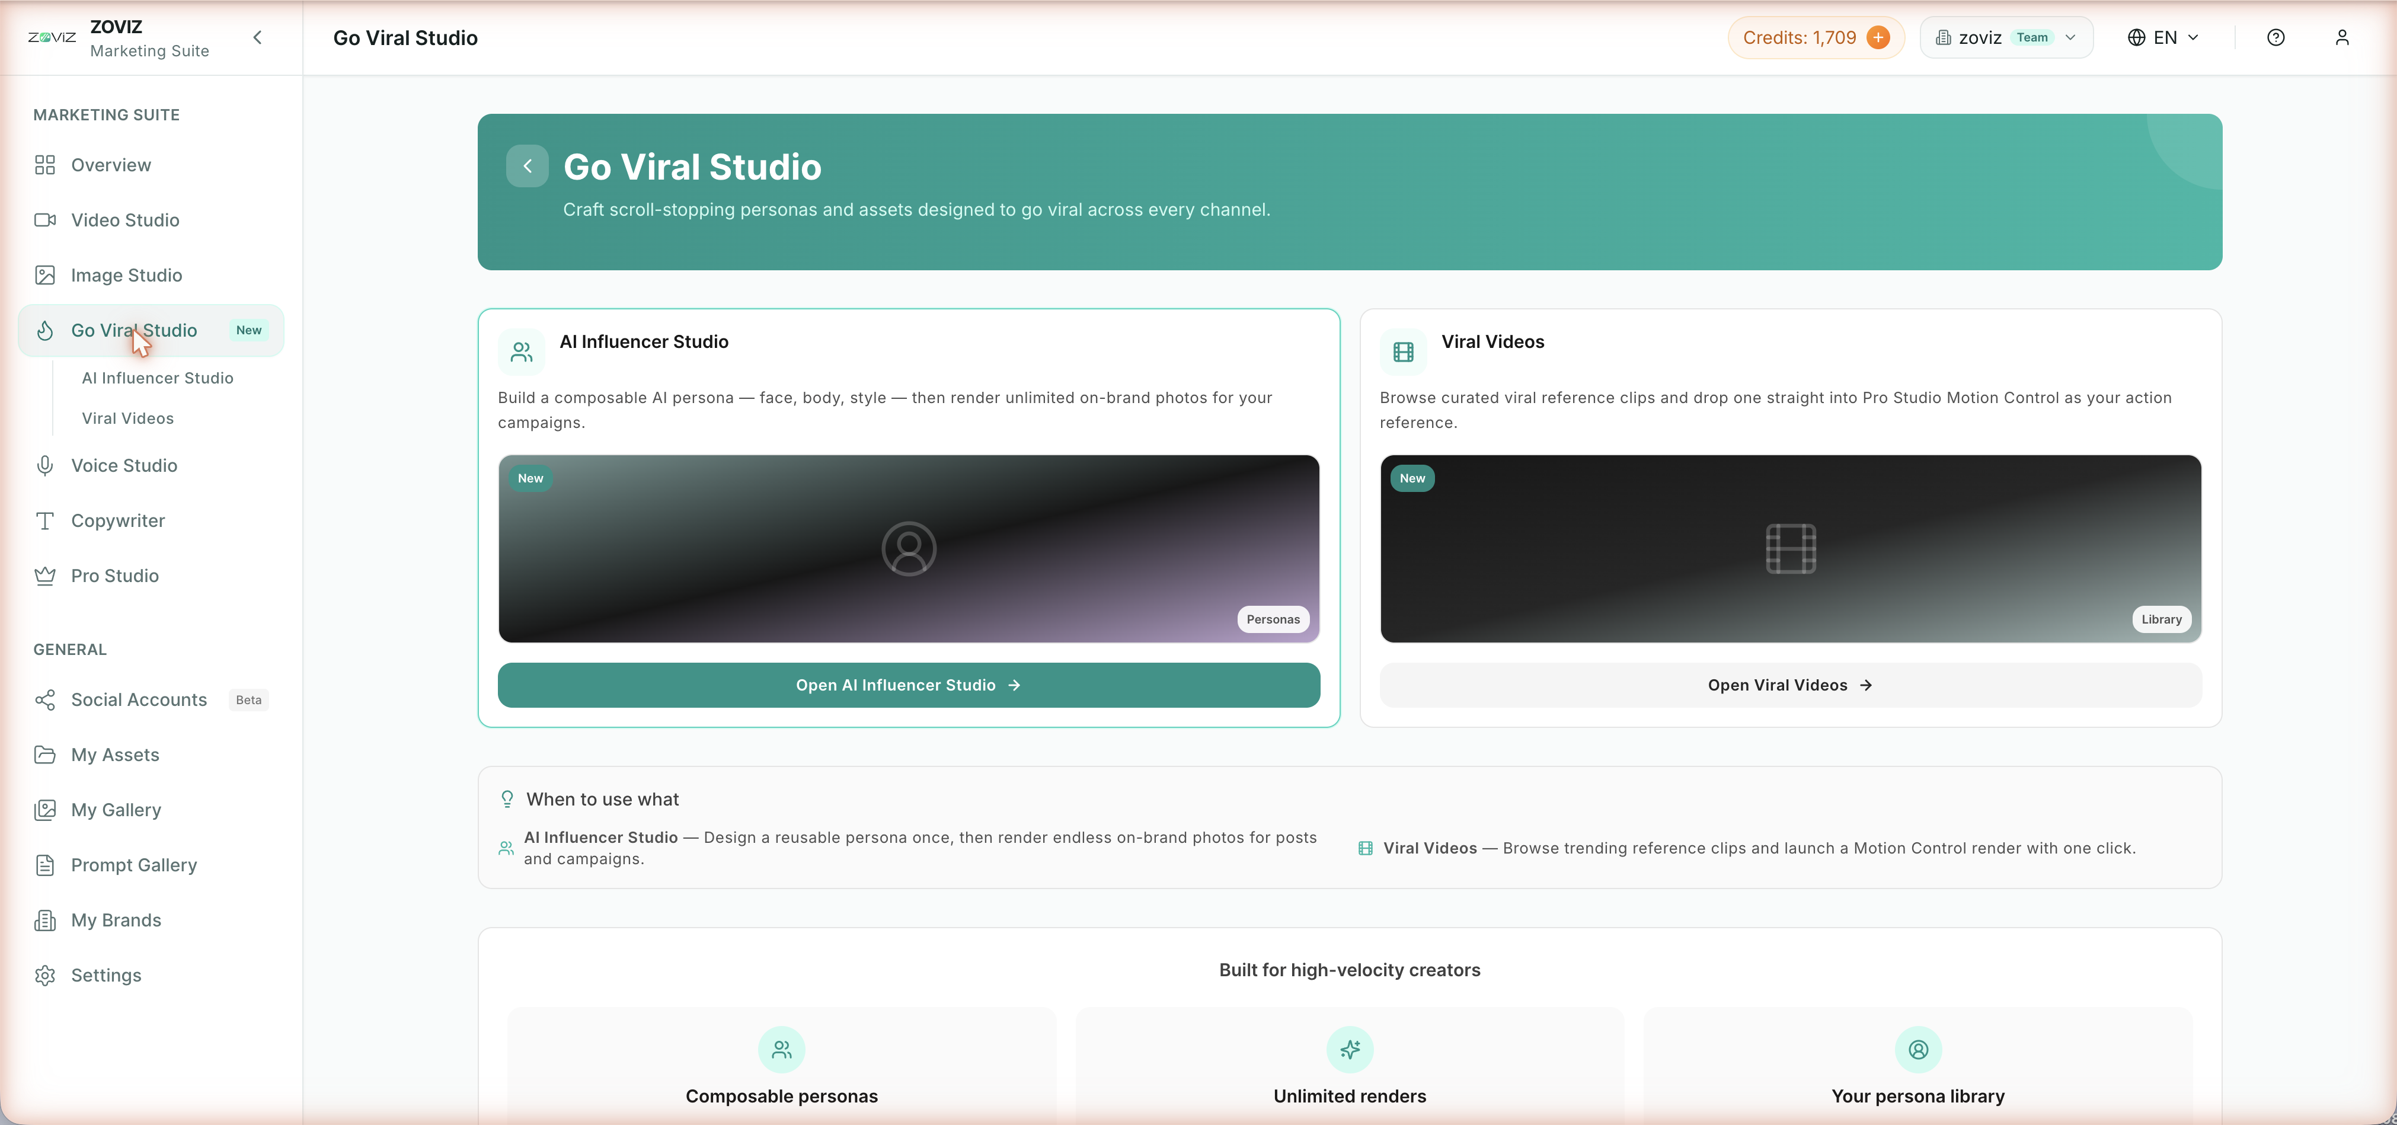The width and height of the screenshot is (2397, 1125).
Task: Click the Go Viral Studio flame icon
Action: [x=44, y=330]
